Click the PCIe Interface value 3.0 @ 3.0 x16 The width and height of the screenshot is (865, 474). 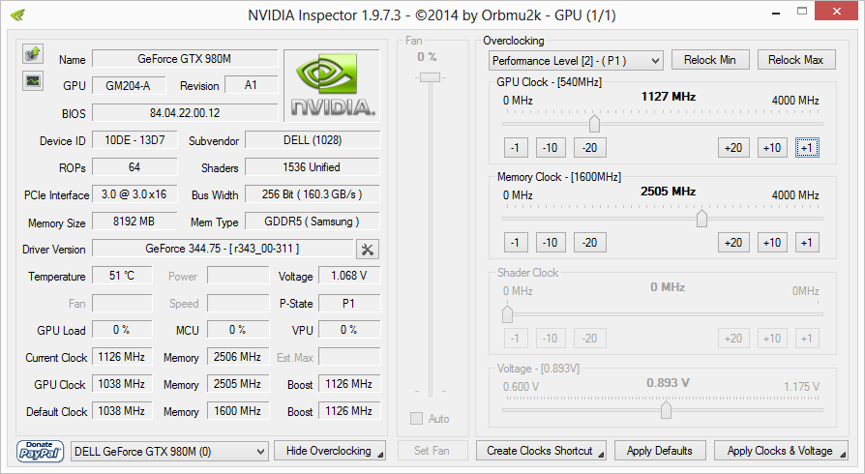(x=134, y=194)
